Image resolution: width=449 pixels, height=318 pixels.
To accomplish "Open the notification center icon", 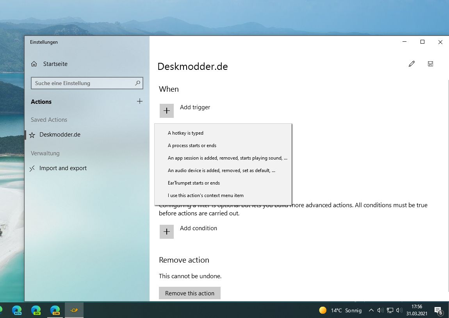I will 438,310.
